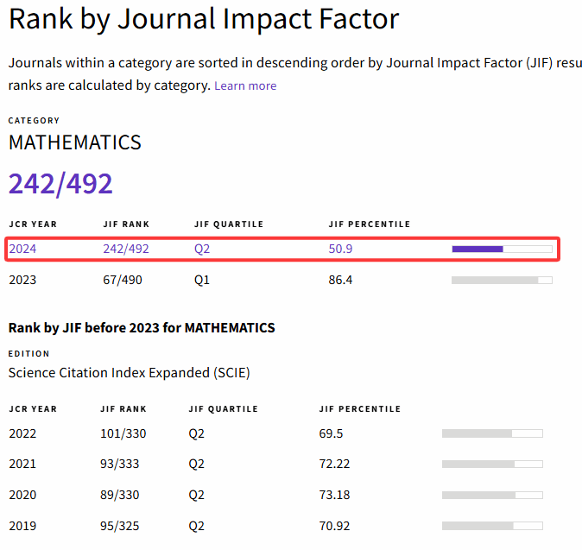Click the Rank by Journal Impact Factor heading
The height and width of the screenshot is (550, 582).
click(204, 20)
